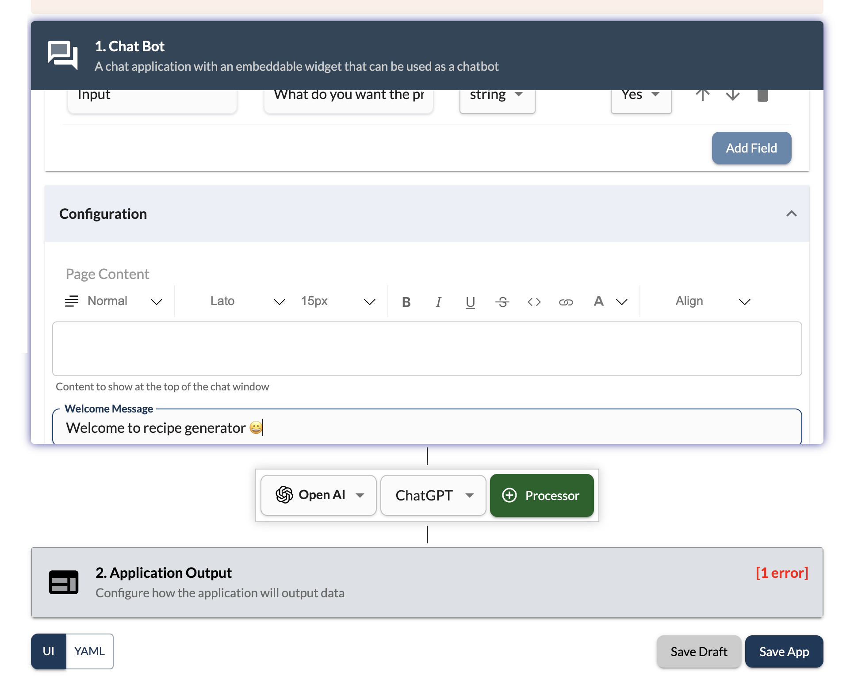Click the Page Content label
This screenshot has height=695, width=850.
[x=107, y=274]
